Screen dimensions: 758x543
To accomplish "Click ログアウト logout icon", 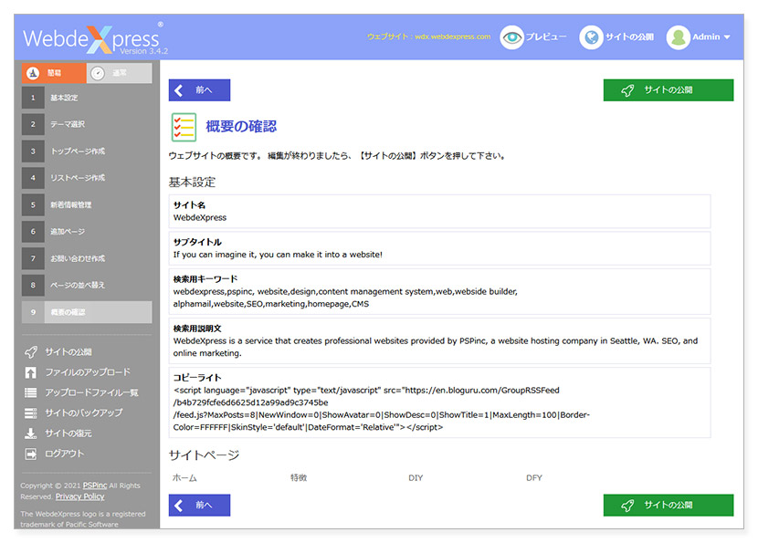I will 30,454.
